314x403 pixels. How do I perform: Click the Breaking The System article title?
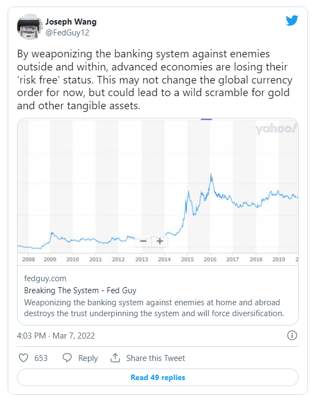pos(80,291)
